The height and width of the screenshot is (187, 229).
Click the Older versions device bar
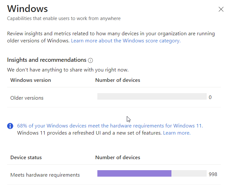152,96
